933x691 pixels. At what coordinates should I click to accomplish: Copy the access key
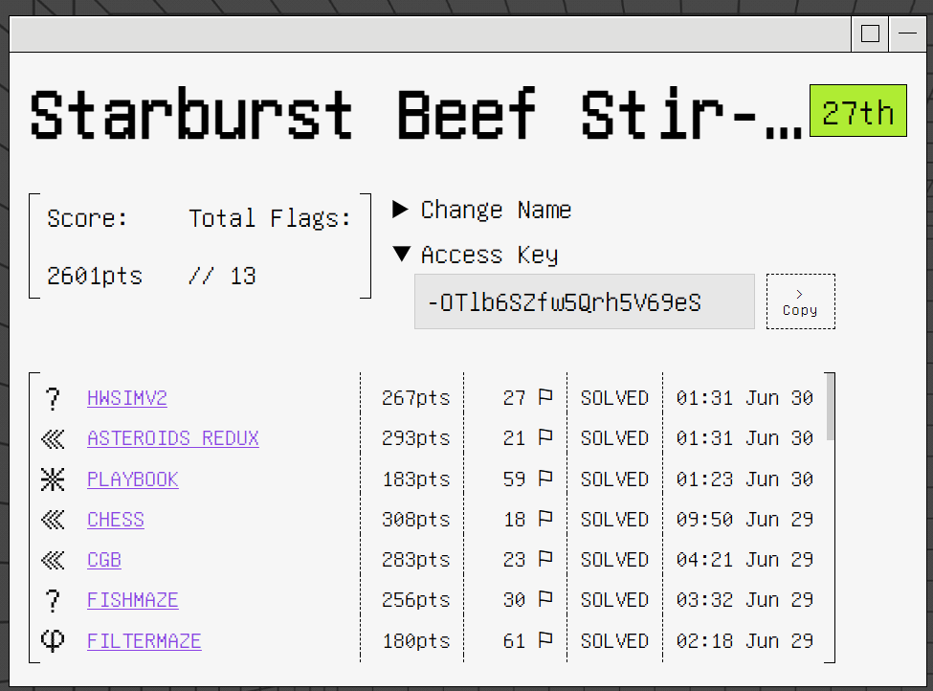coord(800,301)
